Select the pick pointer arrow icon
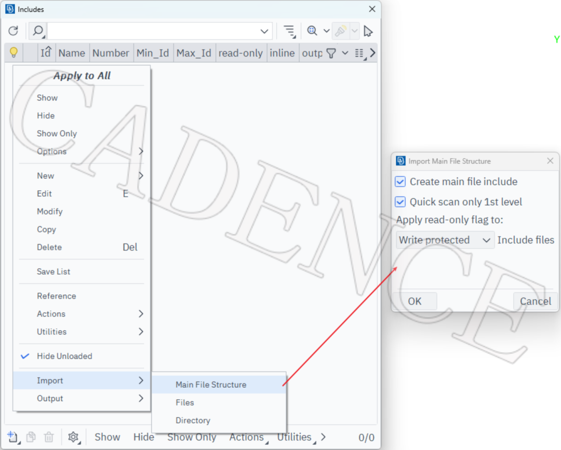The height and width of the screenshot is (450, 561). (368, 31)
